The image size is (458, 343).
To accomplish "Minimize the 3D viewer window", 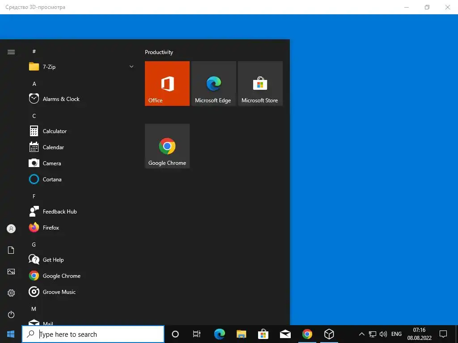I will (x=407, y=7).
